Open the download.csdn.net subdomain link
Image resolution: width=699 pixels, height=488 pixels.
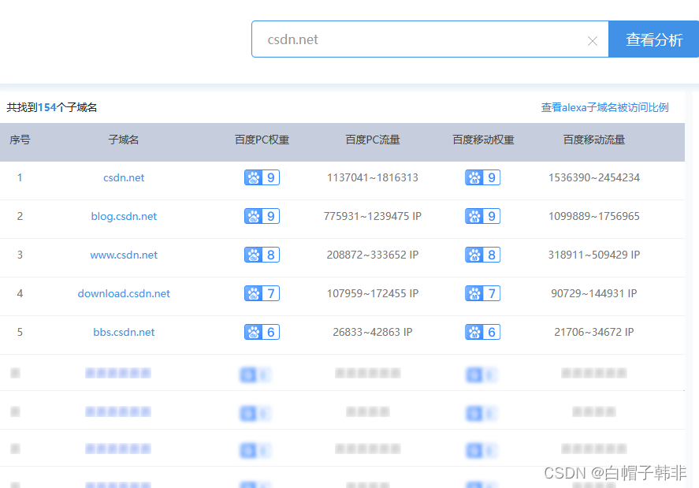click(x=124, y=293)
